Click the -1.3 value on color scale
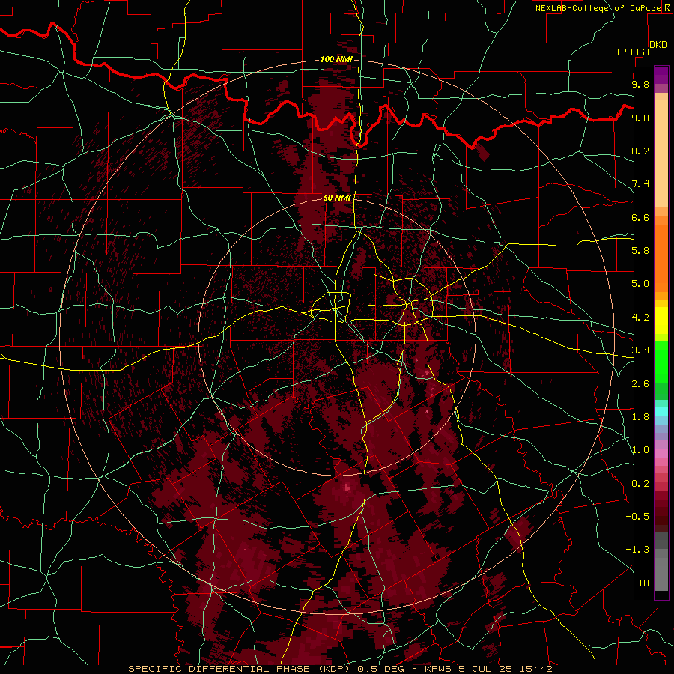 coord(637,550)
